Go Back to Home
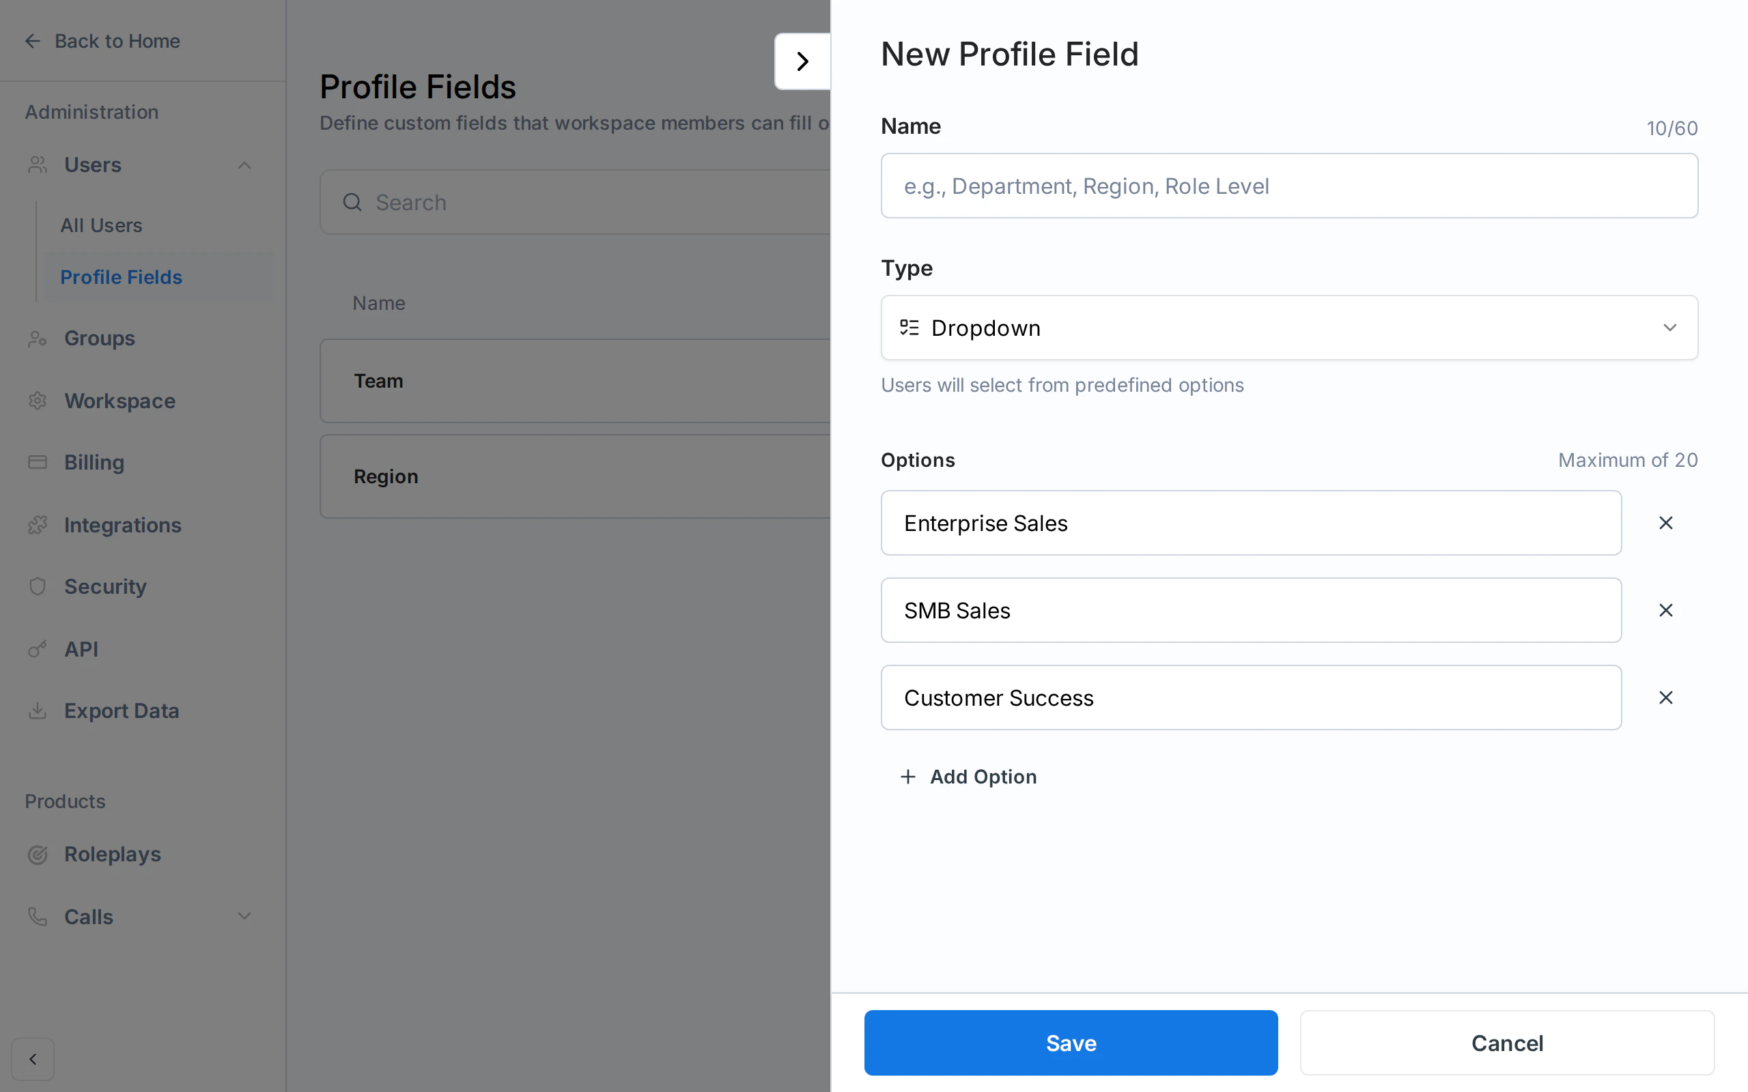Screen dimensions: 1748x1092 coord(116,41)
